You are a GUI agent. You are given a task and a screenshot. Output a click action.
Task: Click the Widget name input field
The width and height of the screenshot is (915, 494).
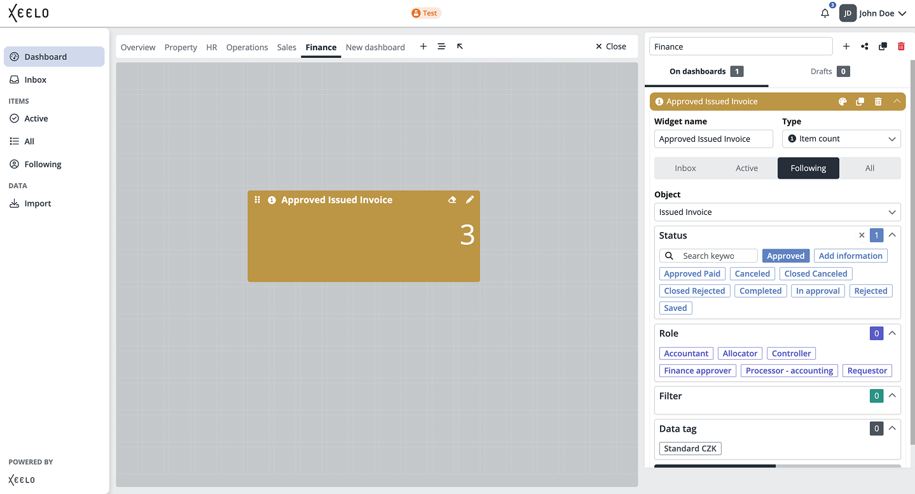713,139
